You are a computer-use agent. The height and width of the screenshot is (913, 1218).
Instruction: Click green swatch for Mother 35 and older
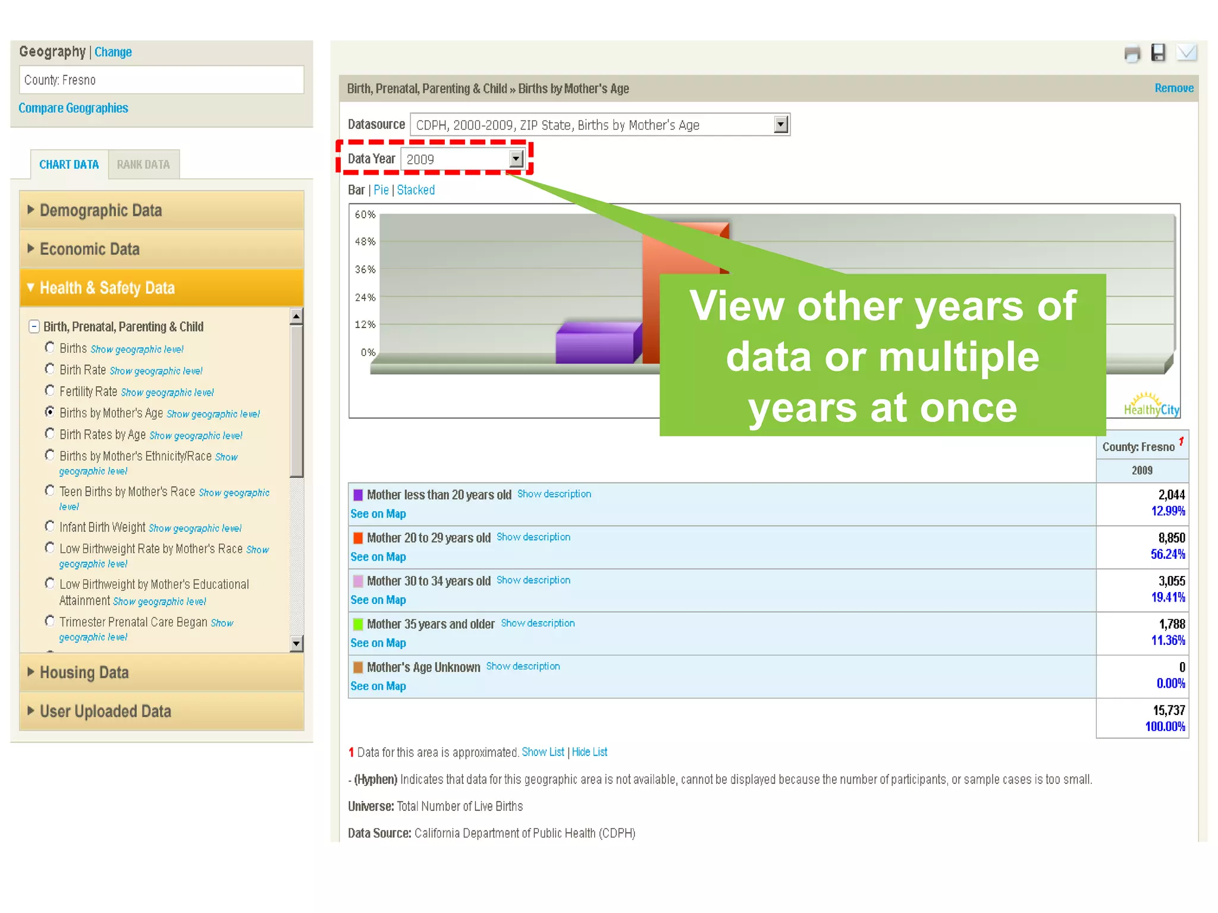pos(358,624)
